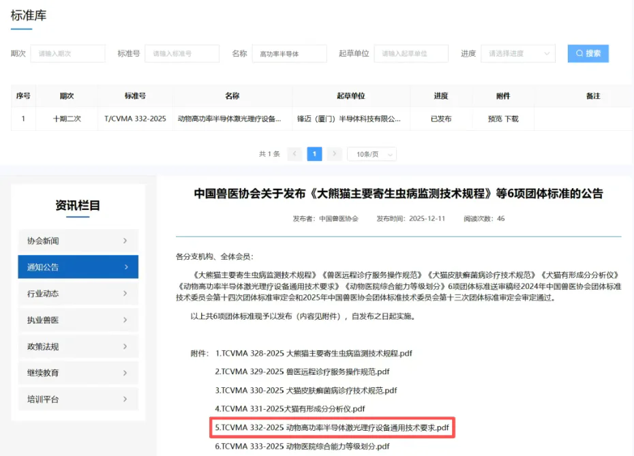Click the chevron next to 行业动态
This screenshot has width=634, height=456.
pos(125,294)
